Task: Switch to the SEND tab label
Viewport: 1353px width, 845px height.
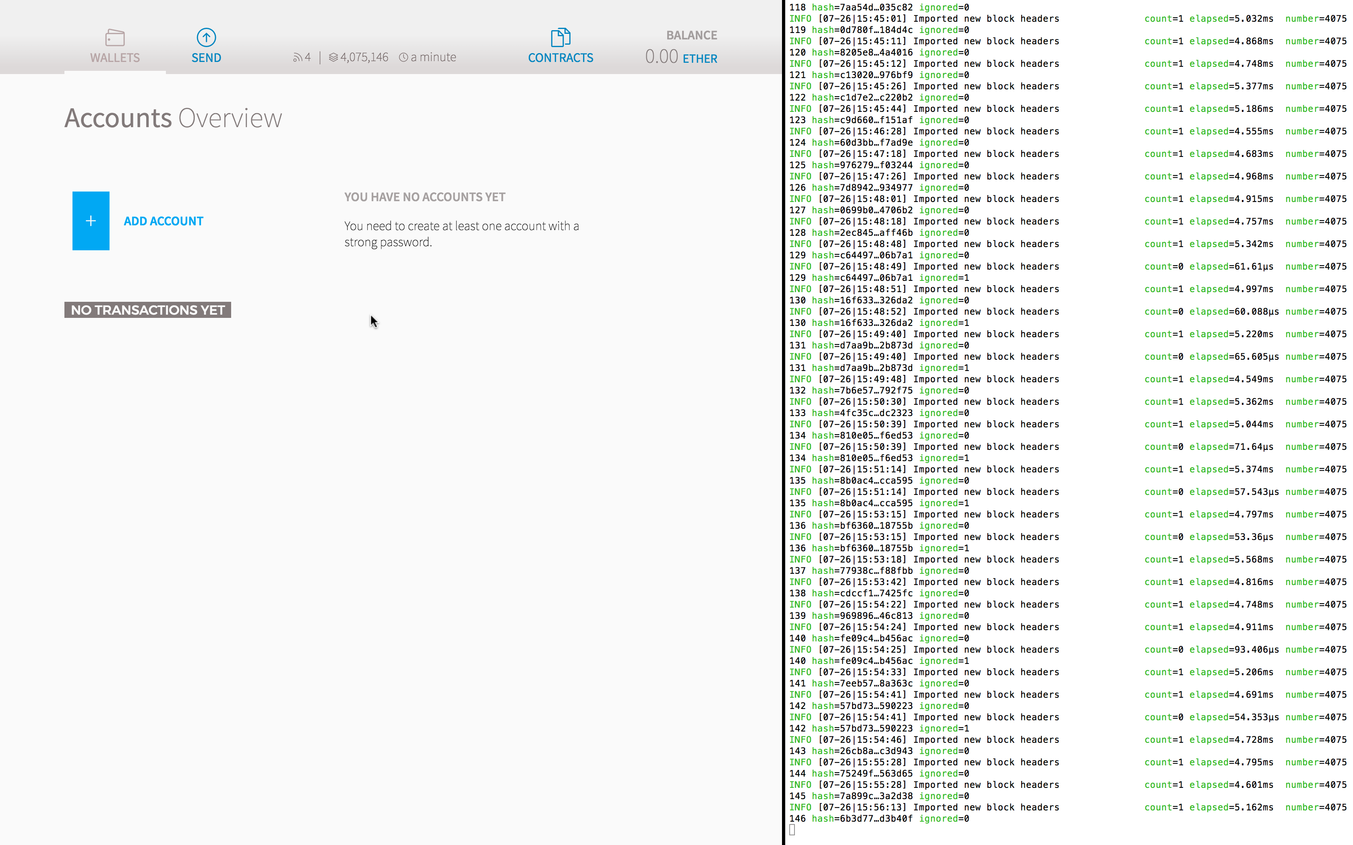Action: coord(206,58)
